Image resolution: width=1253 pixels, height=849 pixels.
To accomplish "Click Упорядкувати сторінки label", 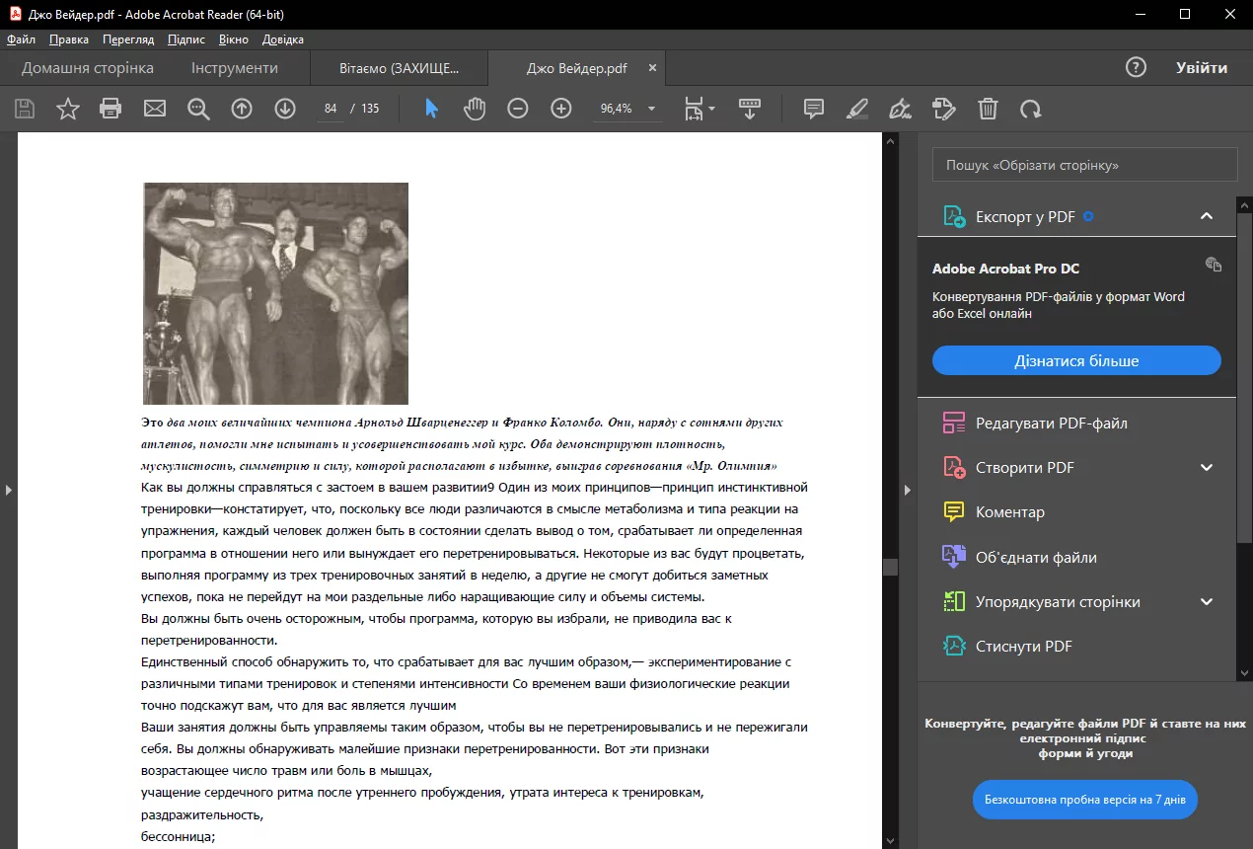I will [x=1058, y=602].
